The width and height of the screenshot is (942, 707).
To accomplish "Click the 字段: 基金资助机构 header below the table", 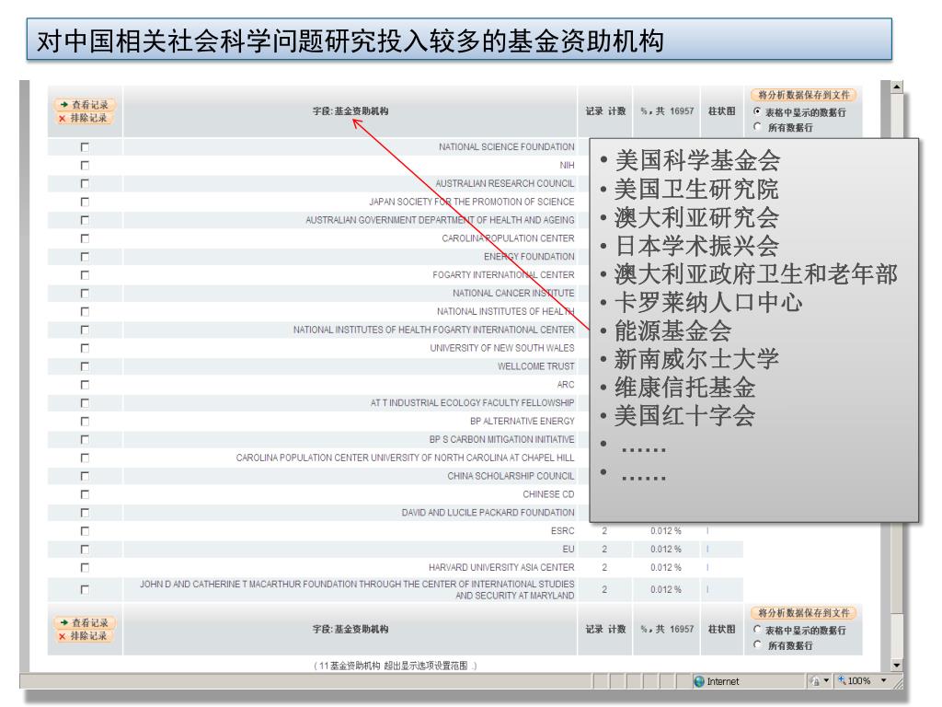I will point(350,630).
